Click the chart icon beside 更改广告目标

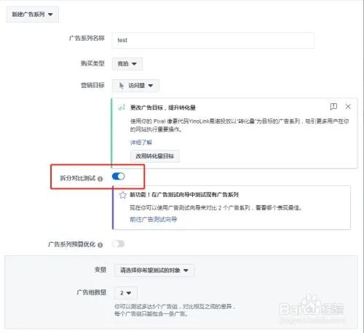coord(122,107)
